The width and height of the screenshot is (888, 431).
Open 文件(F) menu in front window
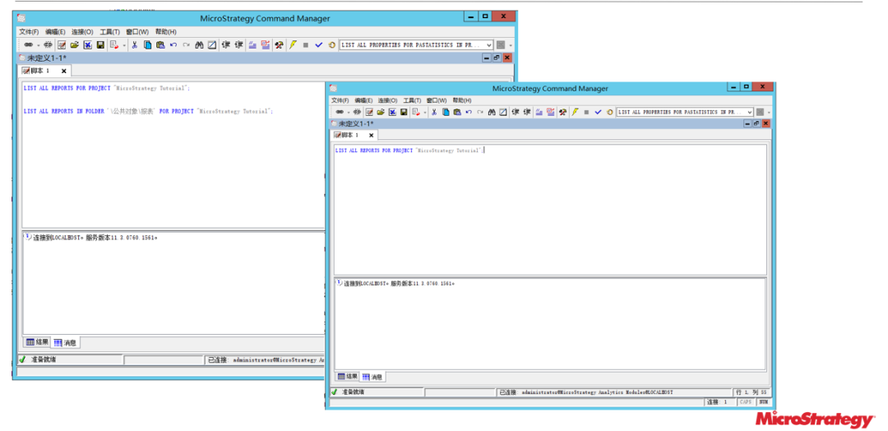(x=340, y=100)
